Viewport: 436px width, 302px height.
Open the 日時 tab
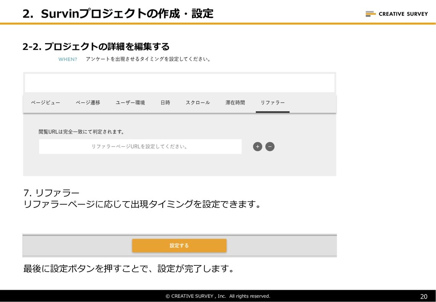(165, 103)
